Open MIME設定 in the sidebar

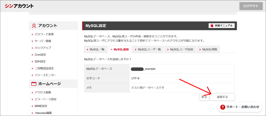point(41,106)
